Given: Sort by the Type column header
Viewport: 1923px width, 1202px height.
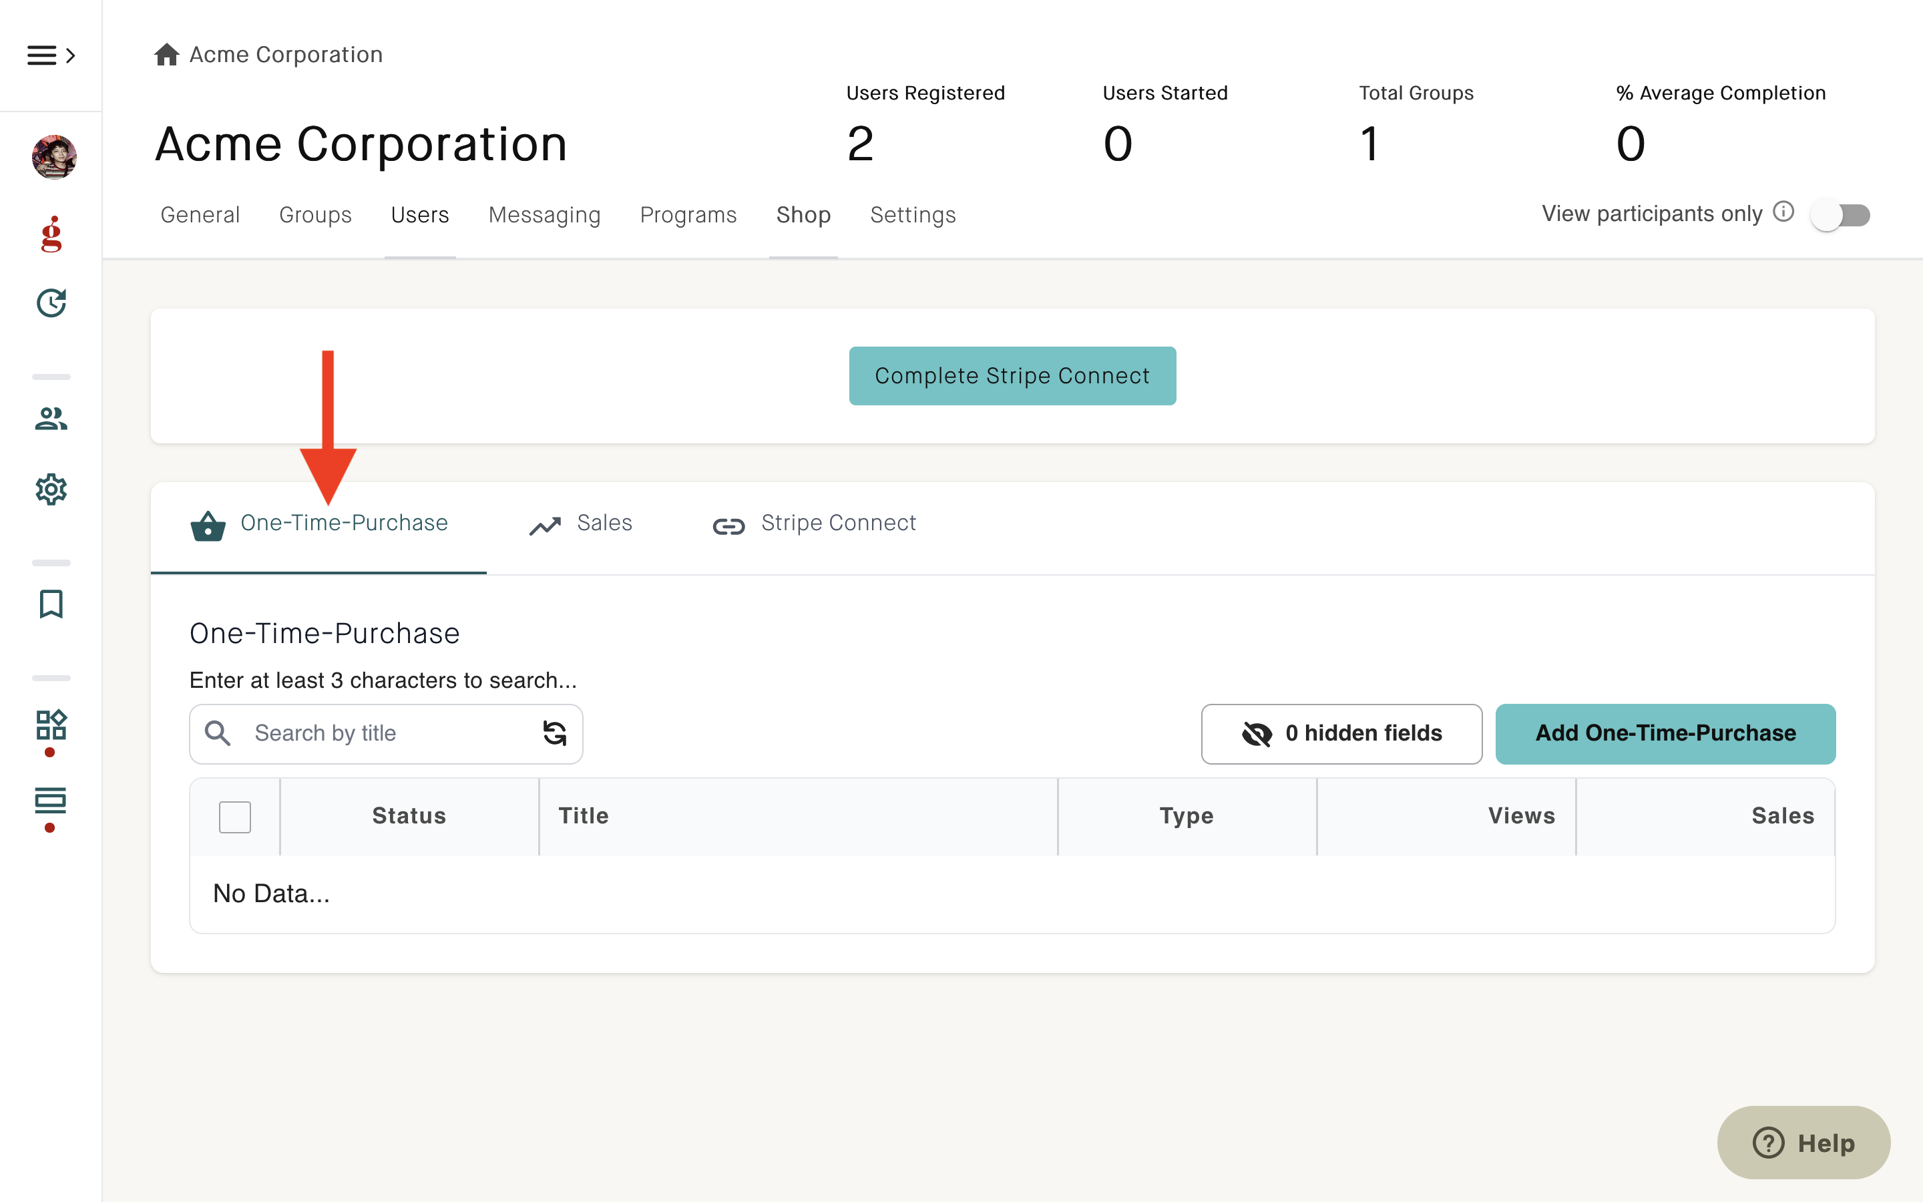Looking at the screenshot, I should (x=1187, y=815).
